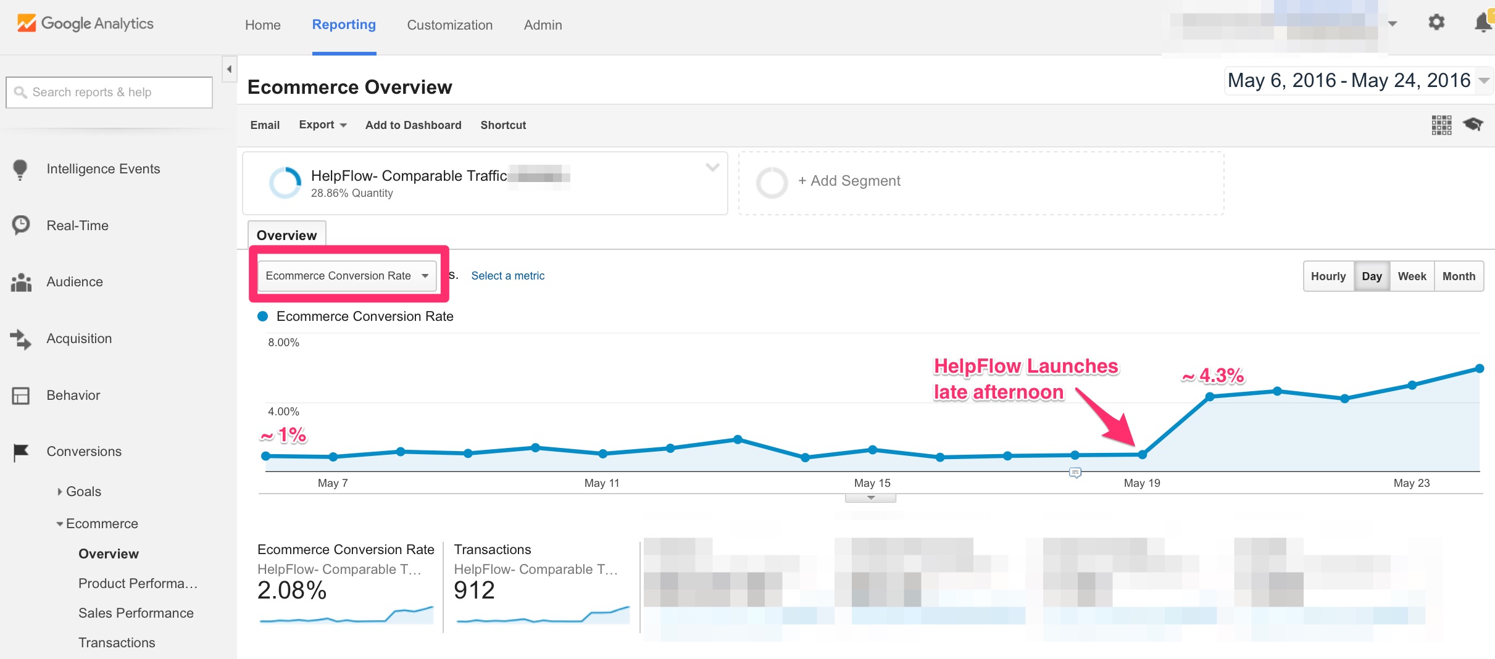Click the Search reports & help field
The image size is (1495, 659).
109,93
